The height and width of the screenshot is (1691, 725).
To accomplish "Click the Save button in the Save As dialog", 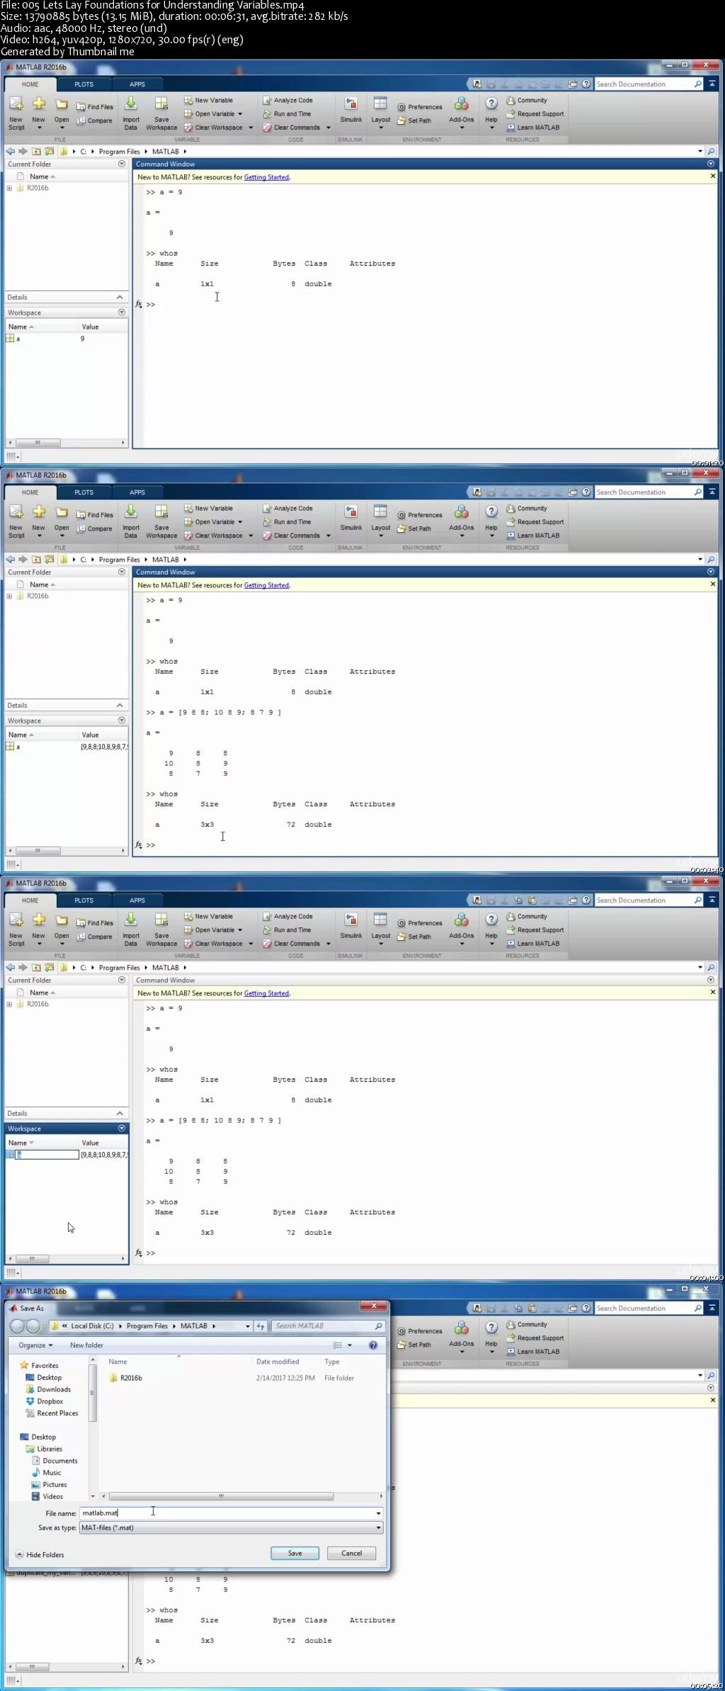I will pos(295,1553).
